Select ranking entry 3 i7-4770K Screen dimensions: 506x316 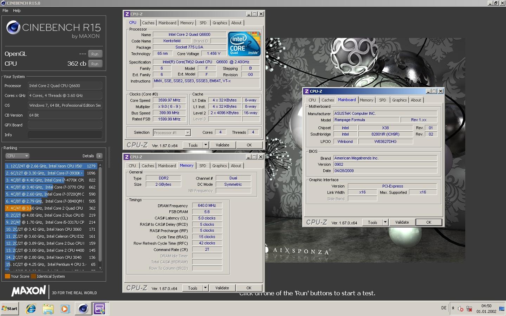pyautogui.click(x=51, y=180)
